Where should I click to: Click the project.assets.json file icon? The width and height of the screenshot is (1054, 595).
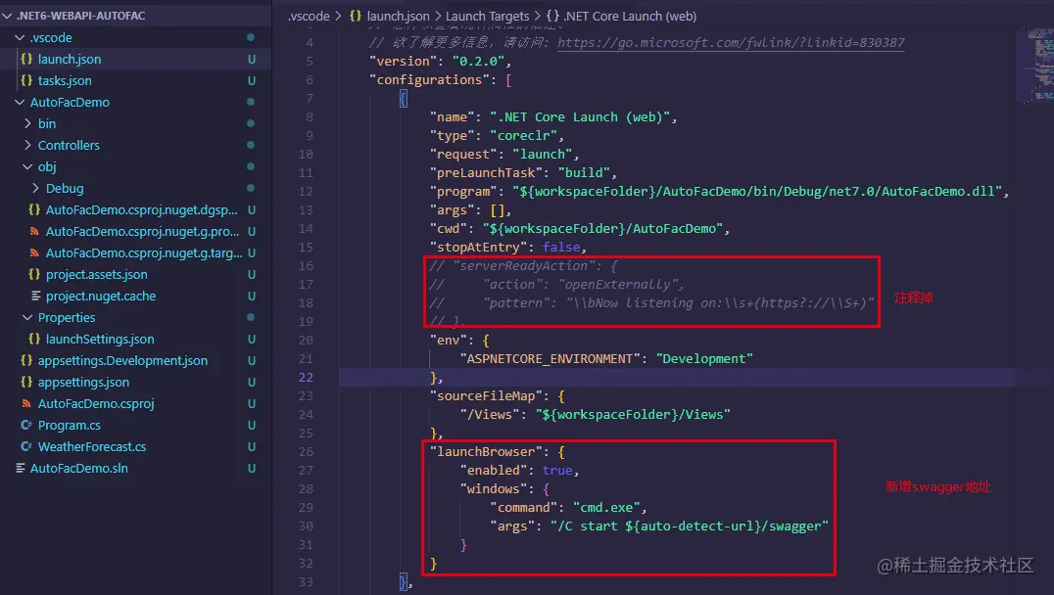coord(34,274)
